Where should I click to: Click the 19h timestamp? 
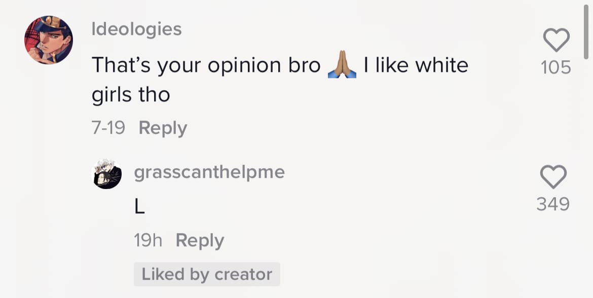click(148, 240)
